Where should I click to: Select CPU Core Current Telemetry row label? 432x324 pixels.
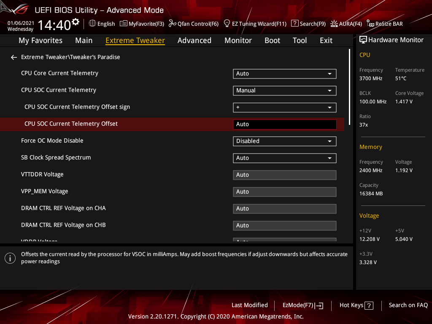(x=59, y=73)
